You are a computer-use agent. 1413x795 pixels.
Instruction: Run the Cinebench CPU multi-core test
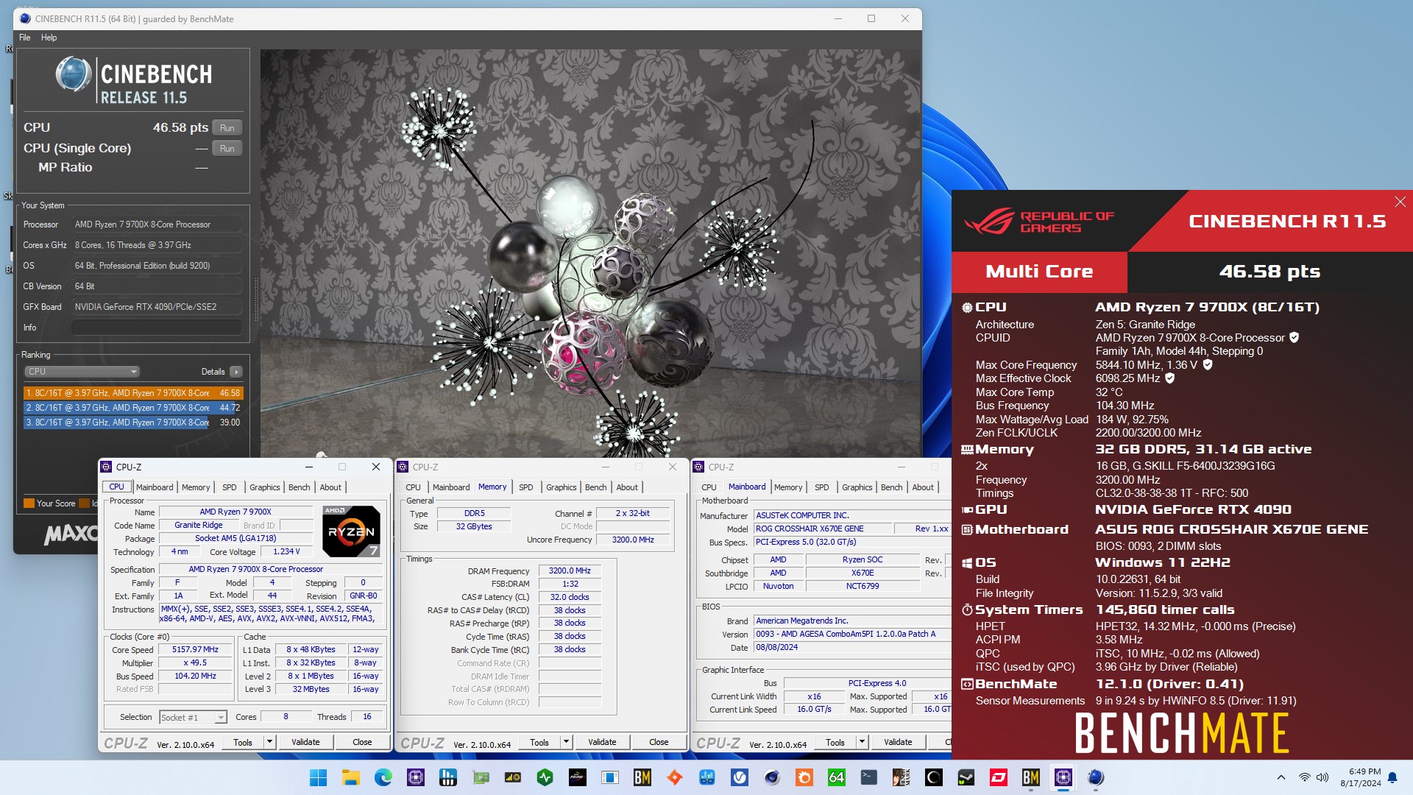coord(227,127)
